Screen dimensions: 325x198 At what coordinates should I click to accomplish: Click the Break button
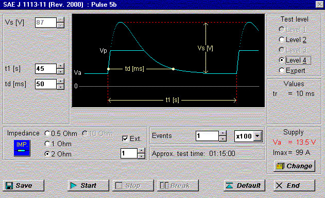click(x=178, y=185)
